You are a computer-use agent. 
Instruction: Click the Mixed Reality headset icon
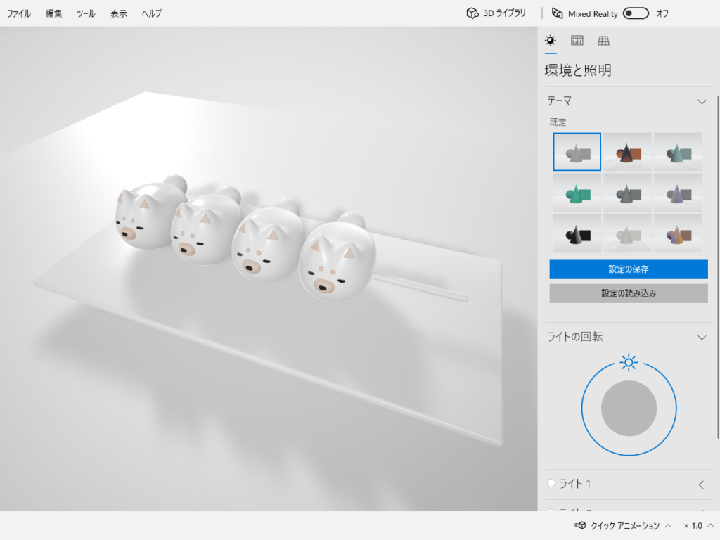pos(558,13)
